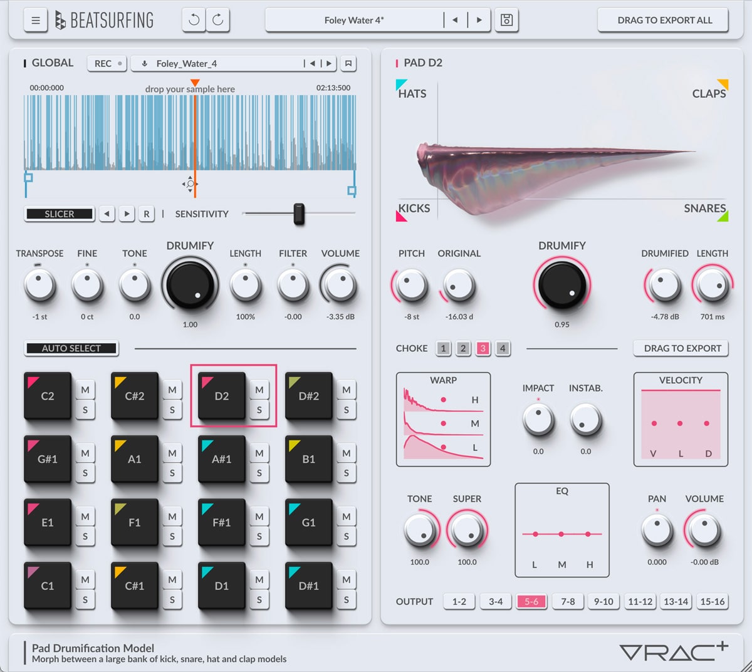Route output to 15-16
Image resolution: width=752 pixels, height=672 pixels.
713,601
